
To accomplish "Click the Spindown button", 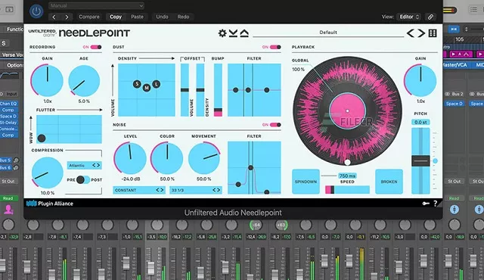I will (306, 182).
